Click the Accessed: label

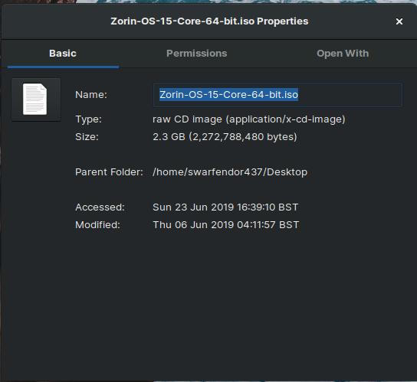(100, 207)
